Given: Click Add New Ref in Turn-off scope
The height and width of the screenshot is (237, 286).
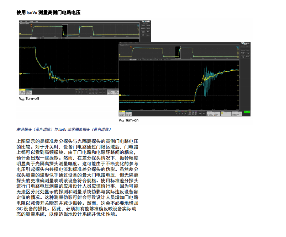Looking at the screenshot, I should (93, 92).
